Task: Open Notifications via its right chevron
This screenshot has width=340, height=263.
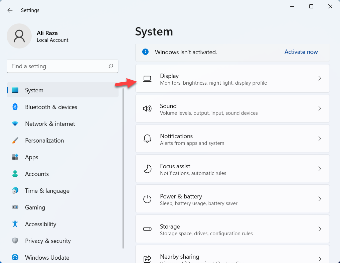Action: coord(320,139)
